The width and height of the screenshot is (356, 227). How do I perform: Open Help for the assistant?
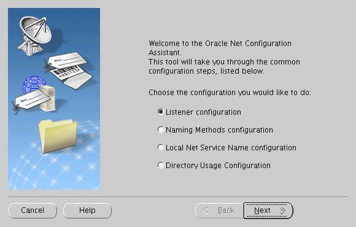click(x=87, y=210)
